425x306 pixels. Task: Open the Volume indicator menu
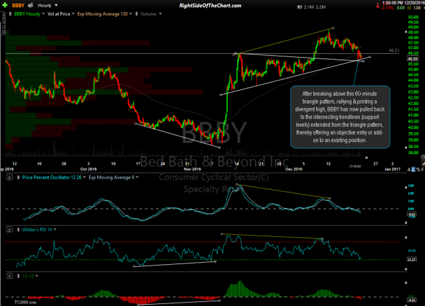(x=163, y=13)
